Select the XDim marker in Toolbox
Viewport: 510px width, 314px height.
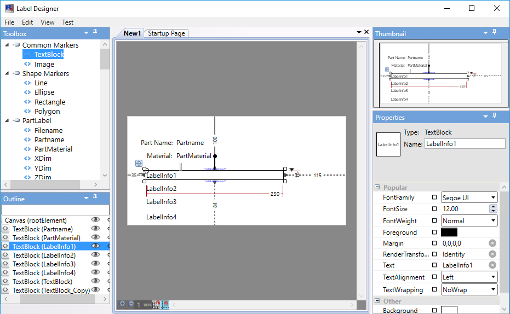43,159
